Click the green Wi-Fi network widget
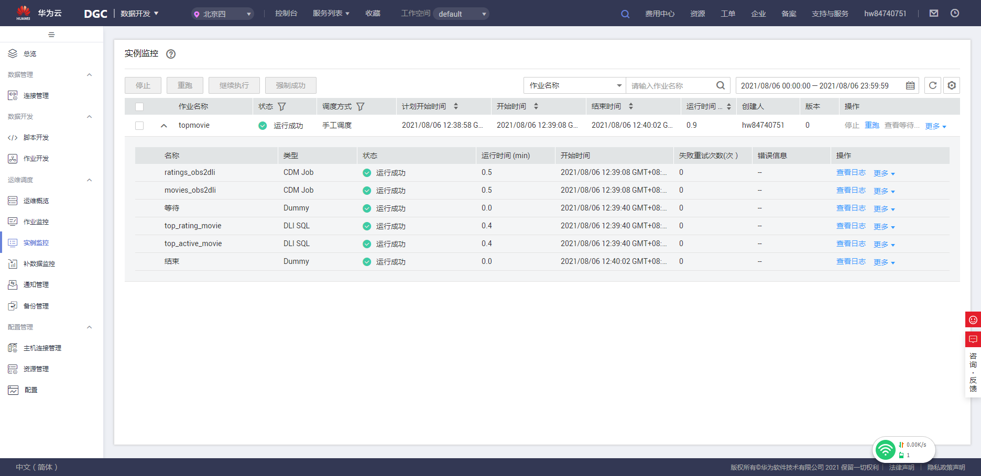 [886, 449]
